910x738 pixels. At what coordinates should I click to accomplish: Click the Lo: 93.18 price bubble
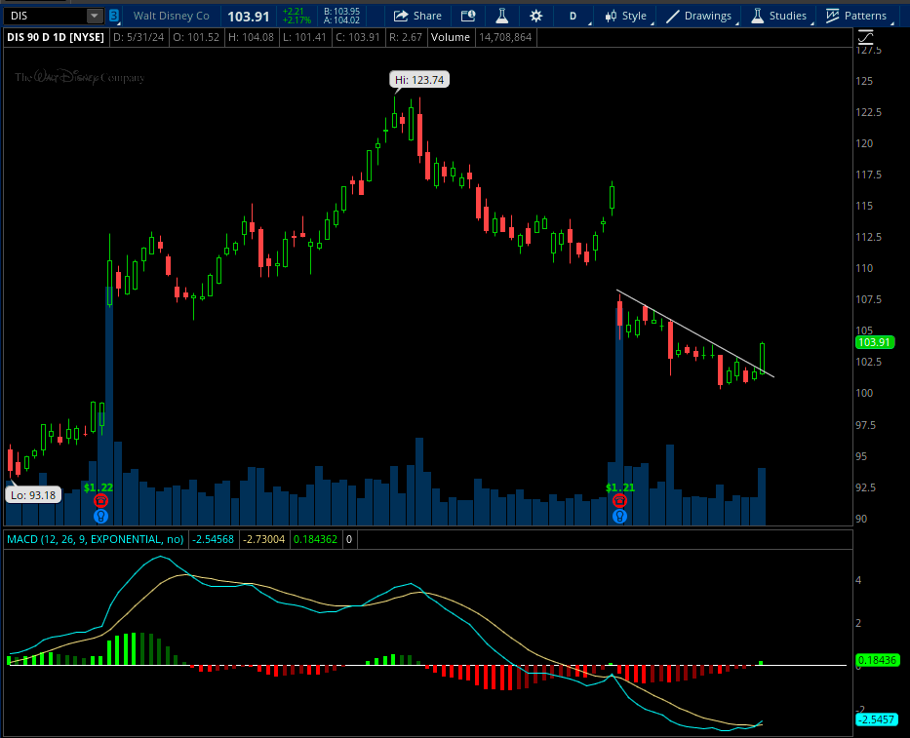33,495
